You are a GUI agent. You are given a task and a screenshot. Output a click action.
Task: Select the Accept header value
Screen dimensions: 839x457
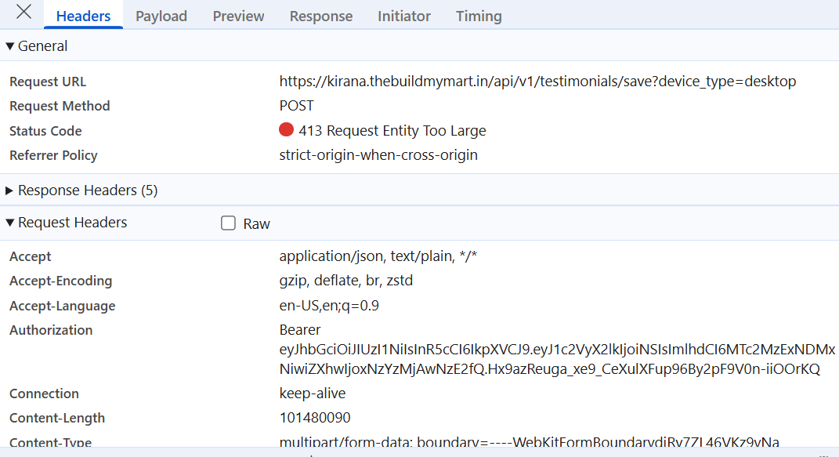coord(378,256)
